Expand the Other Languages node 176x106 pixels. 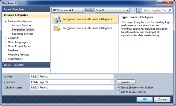coord(5,42)
